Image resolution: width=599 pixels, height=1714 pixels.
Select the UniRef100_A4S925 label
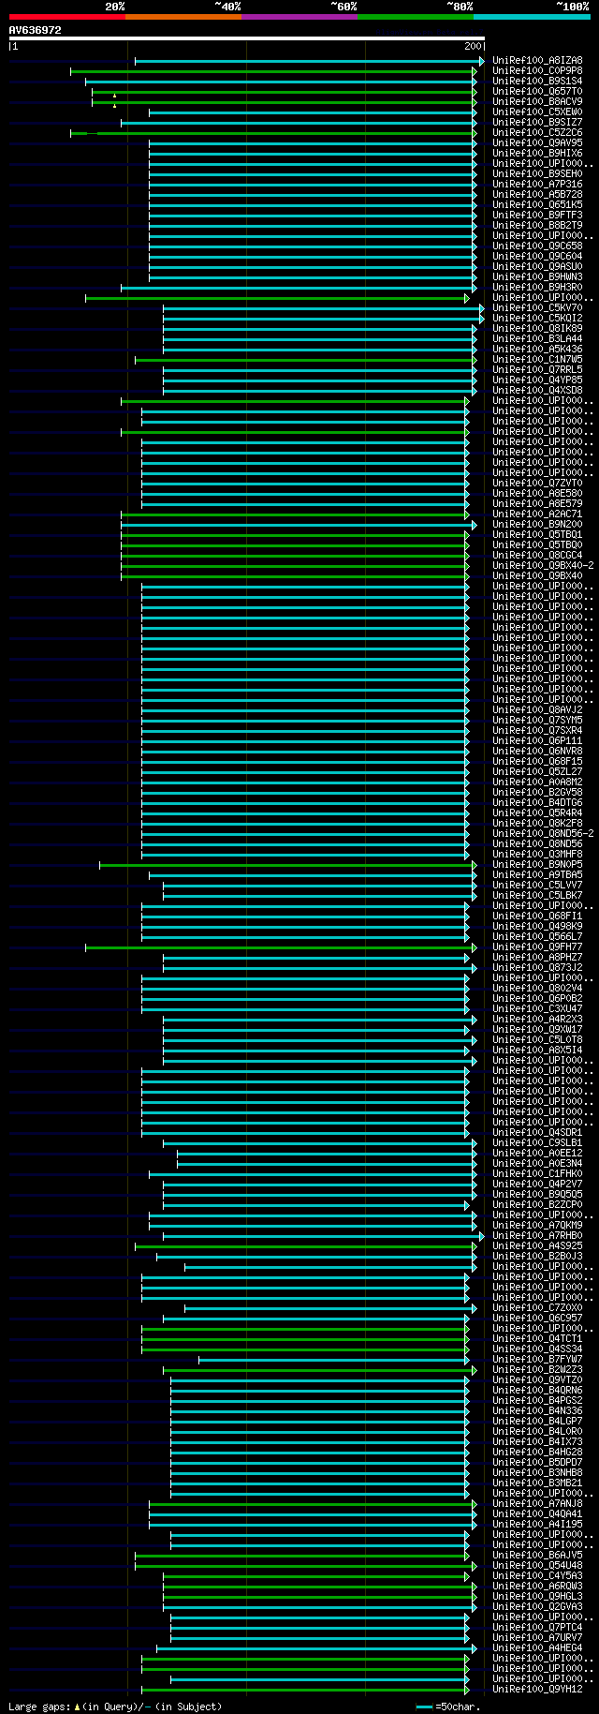(x=537, y=1246)
